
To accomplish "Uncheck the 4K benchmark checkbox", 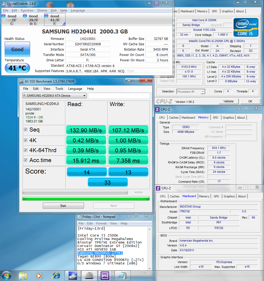I will point(26,140).
